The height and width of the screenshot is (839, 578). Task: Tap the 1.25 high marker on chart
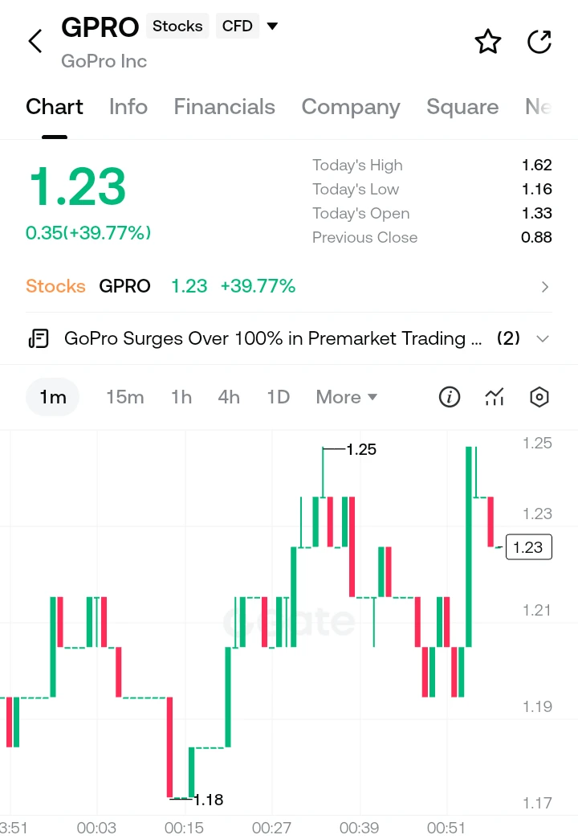361,449
